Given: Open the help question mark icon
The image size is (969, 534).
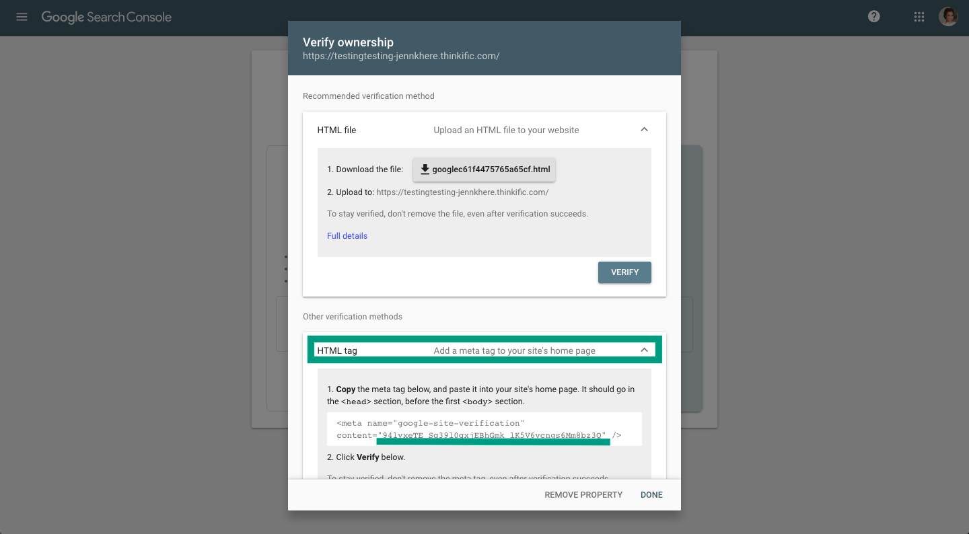Looking at the screenshot, I should coord(874,17).
